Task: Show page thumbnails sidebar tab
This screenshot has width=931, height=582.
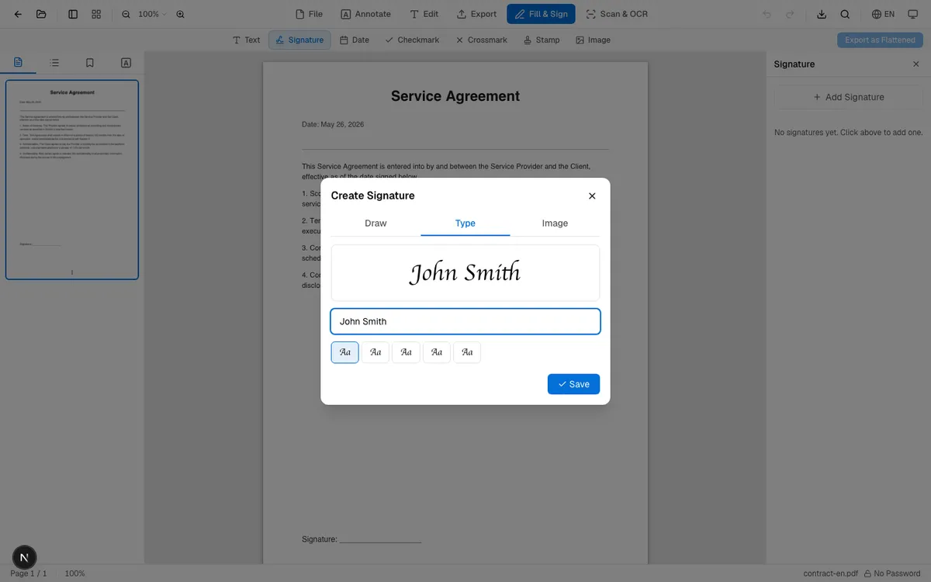Action: click(18, 63)
